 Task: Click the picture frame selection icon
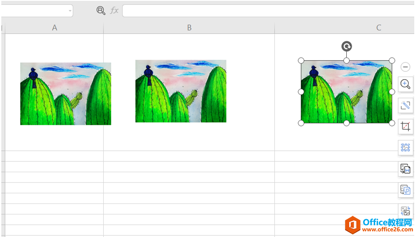[x=406, y=147]
